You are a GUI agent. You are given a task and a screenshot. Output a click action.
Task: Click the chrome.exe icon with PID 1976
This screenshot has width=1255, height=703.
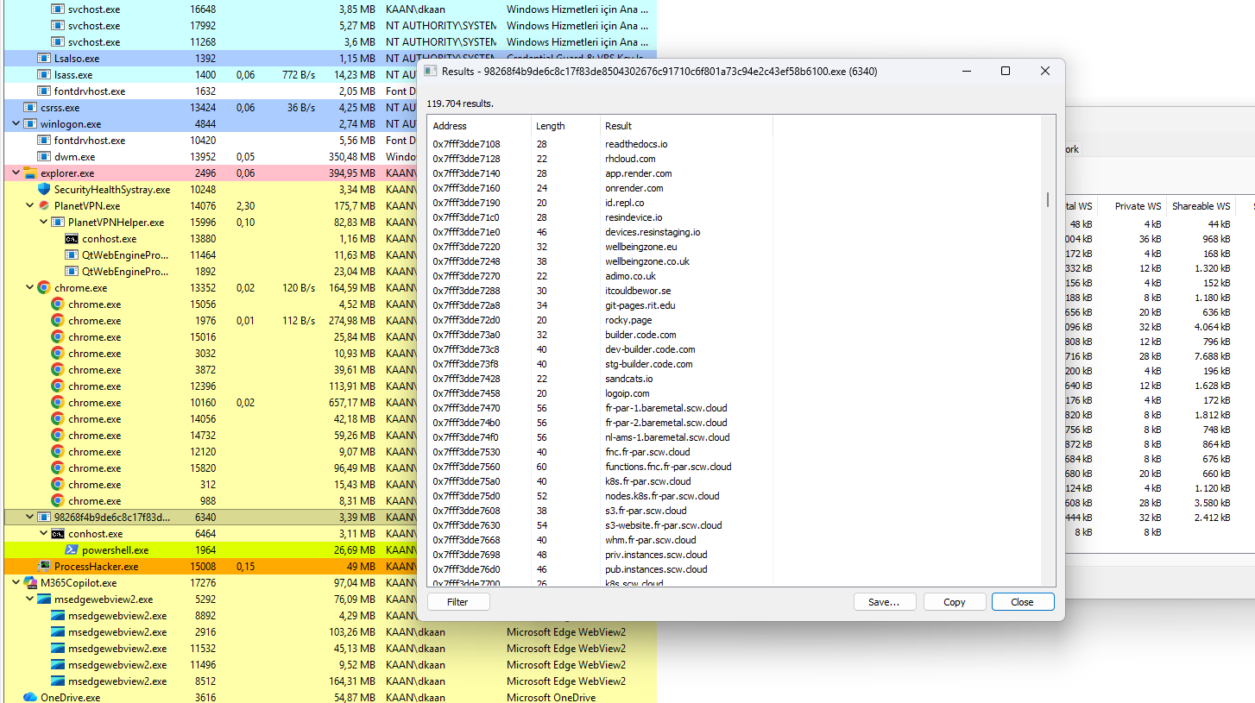pos(58,320)
